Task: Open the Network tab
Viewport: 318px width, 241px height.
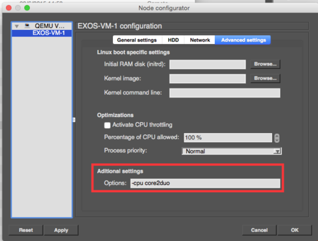Action: 200,40
